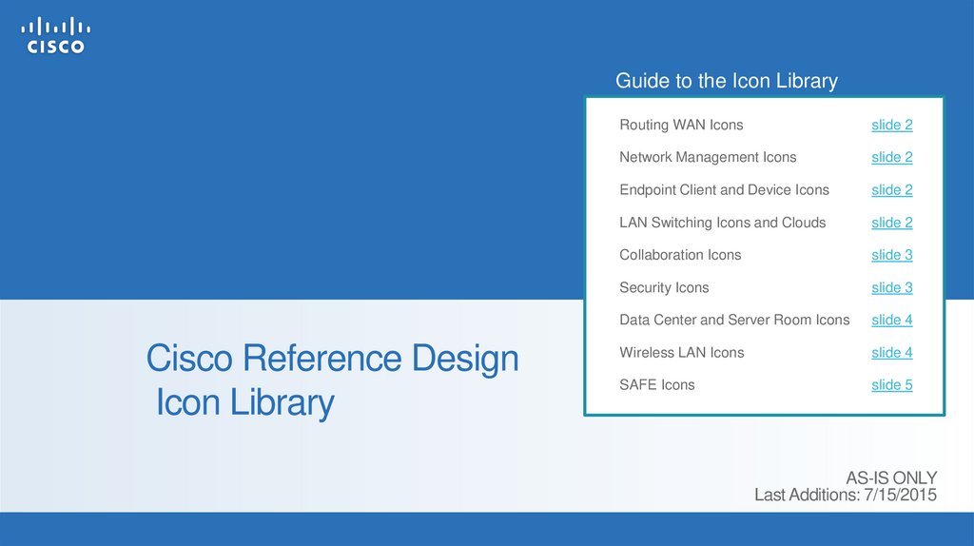Image resolution: width=974 pixels, height=546 pixels.
Task: Go to slide 2 link for LAN Switching Icons
Action: (891, 223)
